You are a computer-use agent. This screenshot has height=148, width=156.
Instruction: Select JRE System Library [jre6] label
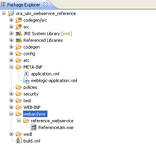point(48,34)
